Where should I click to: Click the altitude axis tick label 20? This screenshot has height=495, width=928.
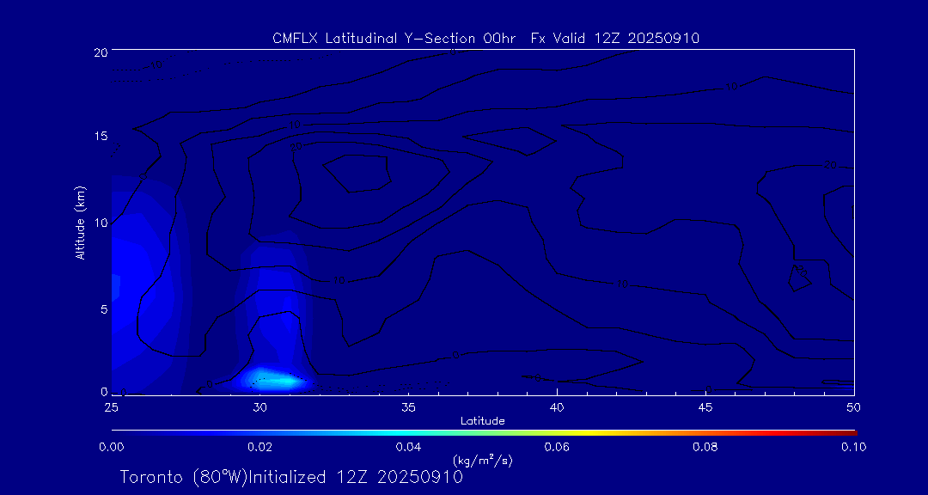(101, 52)
